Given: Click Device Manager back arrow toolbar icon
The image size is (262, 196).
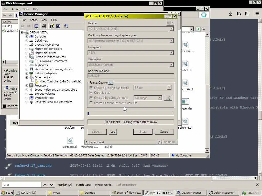Looking at the screenshot, I should click(x=23, y=26).
